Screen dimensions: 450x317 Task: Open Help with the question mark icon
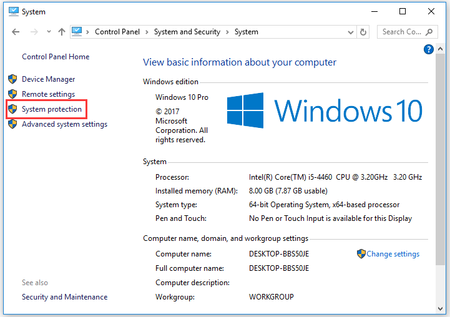pyautogui.click(x=429, y=49)
